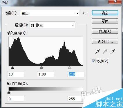
Task: Open the 预设(E) preset dropdown
Action: click(x=50, y=13)
